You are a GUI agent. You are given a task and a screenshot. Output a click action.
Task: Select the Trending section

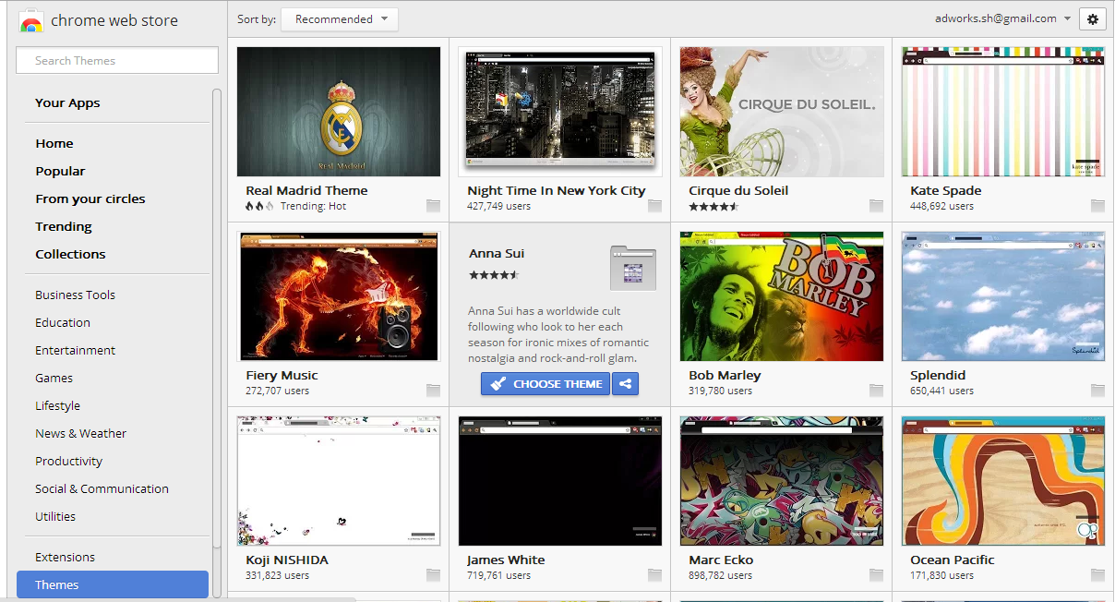[64, 227]
